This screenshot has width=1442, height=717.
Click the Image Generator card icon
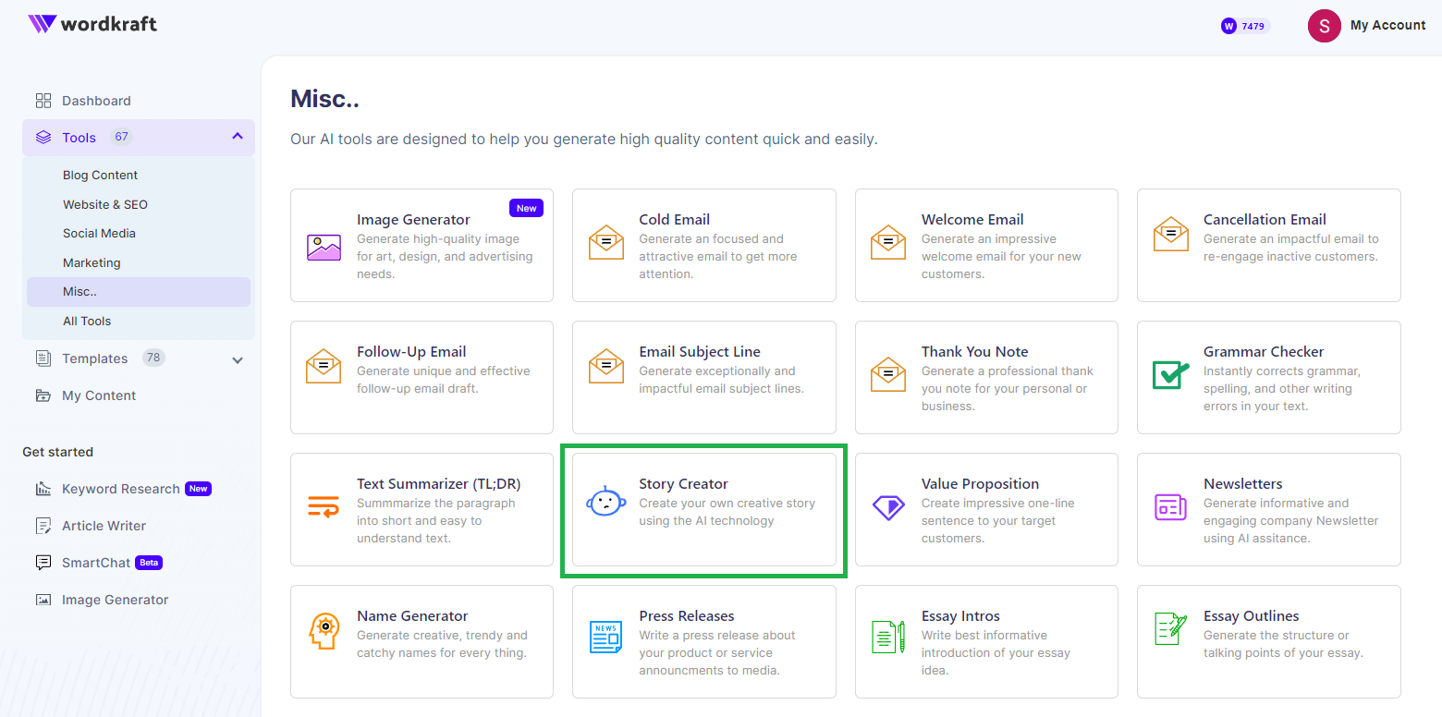coord(324,247)
